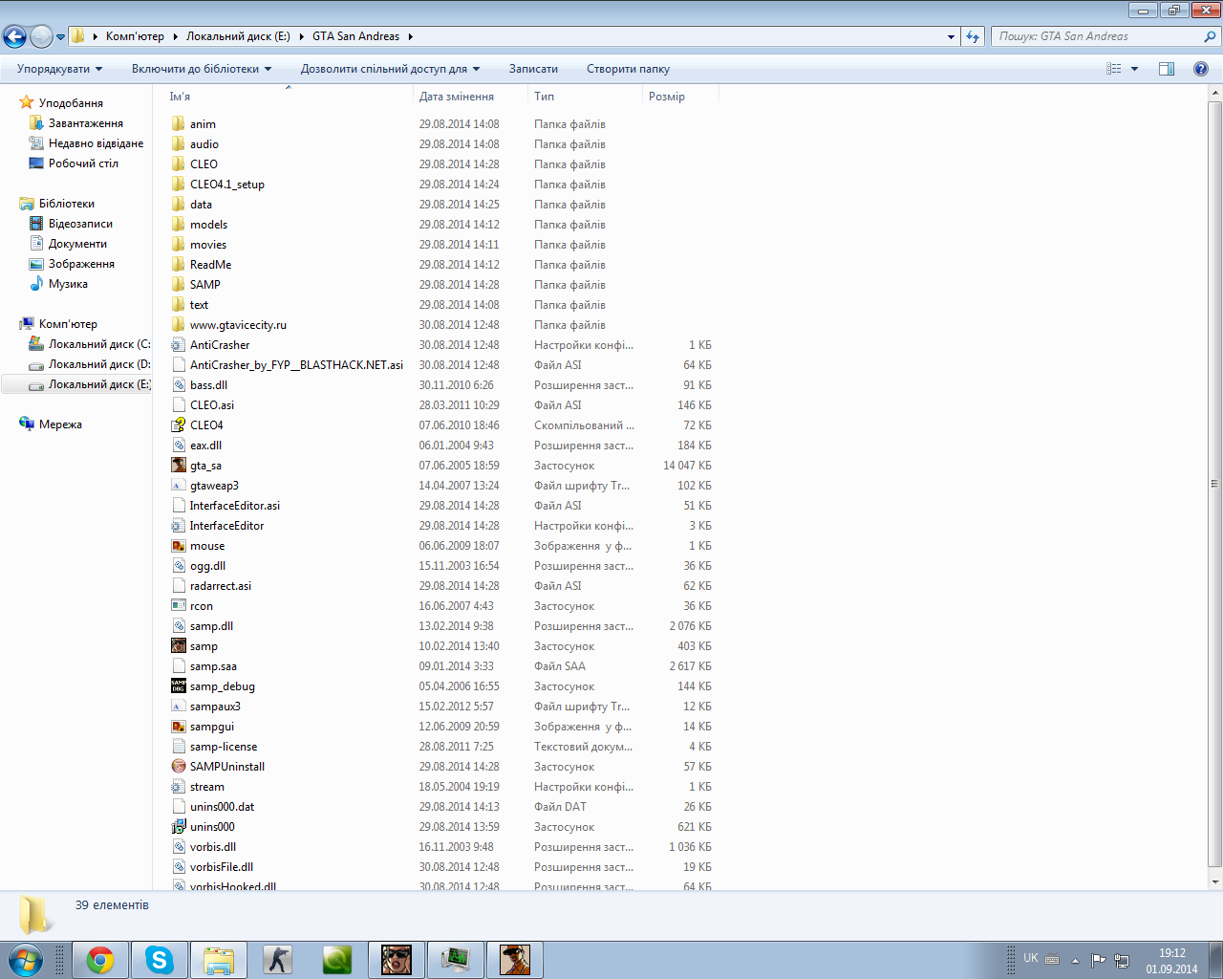This screenshot has width=1223, height=979.
Task: Open the view options dropdown arrow
Action: [1134, 69]
